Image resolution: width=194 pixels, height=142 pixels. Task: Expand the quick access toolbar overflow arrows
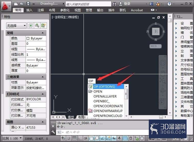coord(34,4)
